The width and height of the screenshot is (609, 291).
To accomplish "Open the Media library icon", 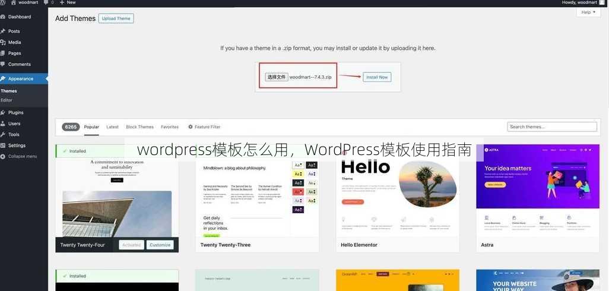I will point(3,42).
